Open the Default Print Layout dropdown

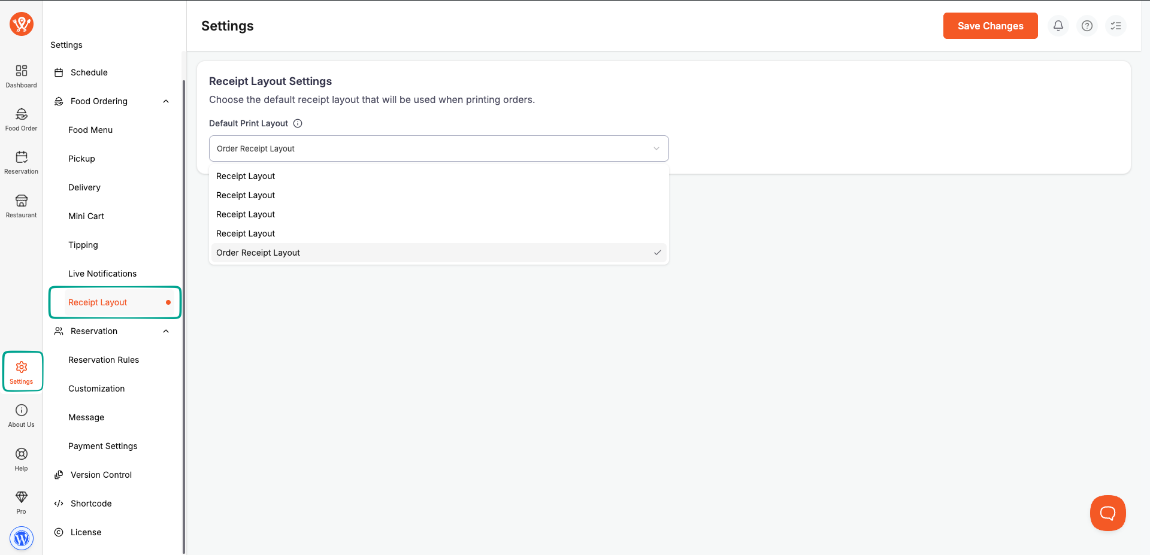(x=438, y=148)
